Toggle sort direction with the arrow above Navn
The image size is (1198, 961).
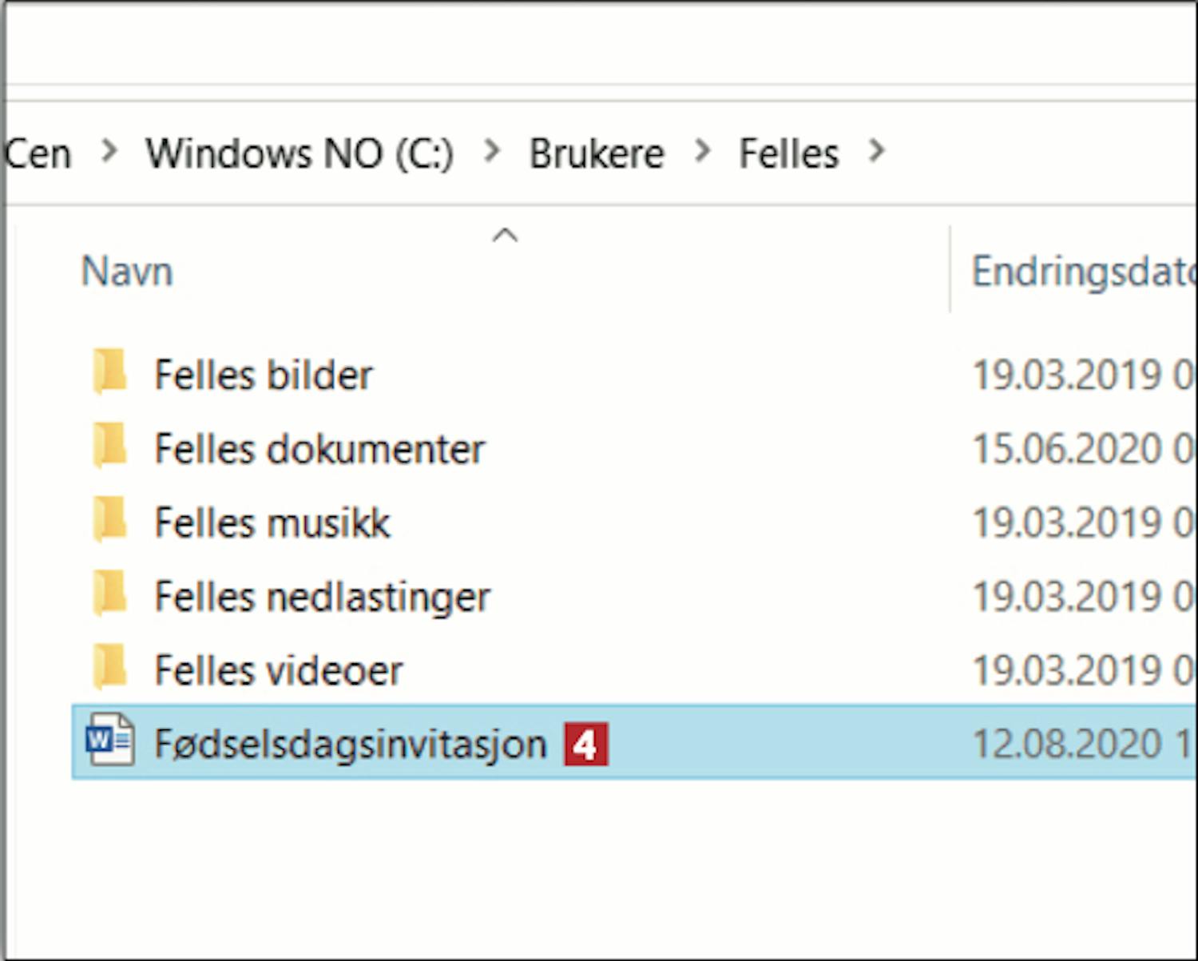tap(506, 235)
